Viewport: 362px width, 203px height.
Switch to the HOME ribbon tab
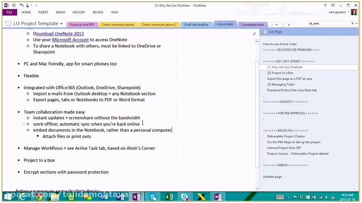pyautogui.click(x=26, y=12)
